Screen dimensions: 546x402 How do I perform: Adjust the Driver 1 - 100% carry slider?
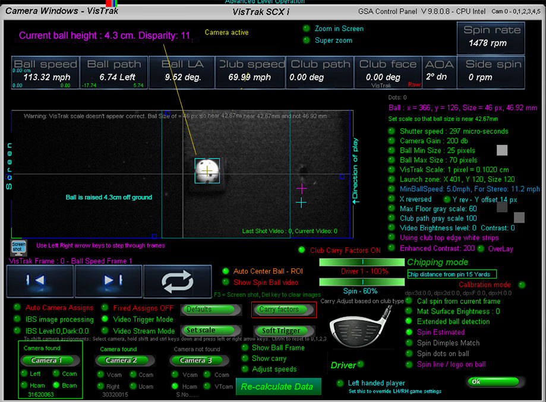pos(362,262)
